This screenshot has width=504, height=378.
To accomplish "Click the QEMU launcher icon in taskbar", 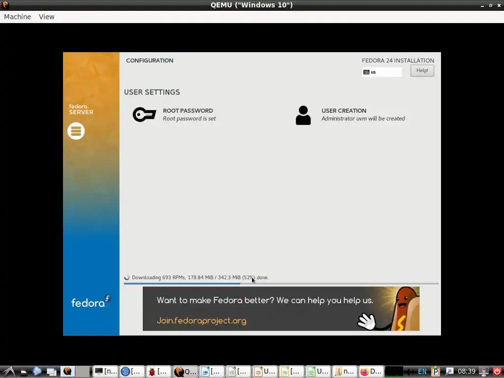I will point(67,372).
